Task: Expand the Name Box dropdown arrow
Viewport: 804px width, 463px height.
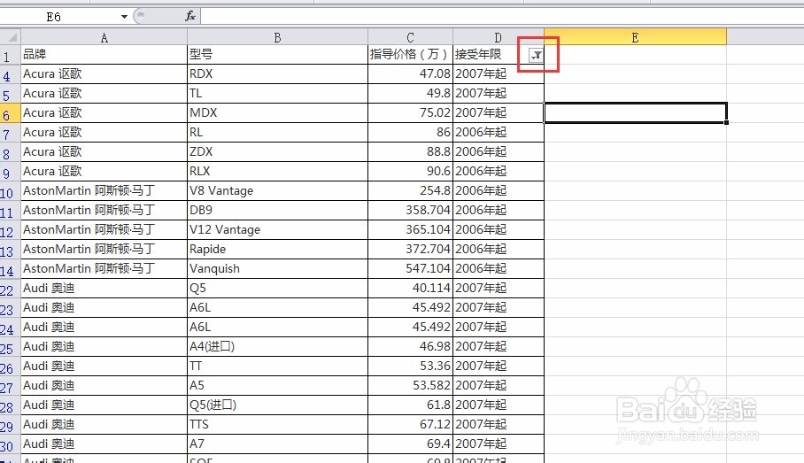Action: pos(124,17)
